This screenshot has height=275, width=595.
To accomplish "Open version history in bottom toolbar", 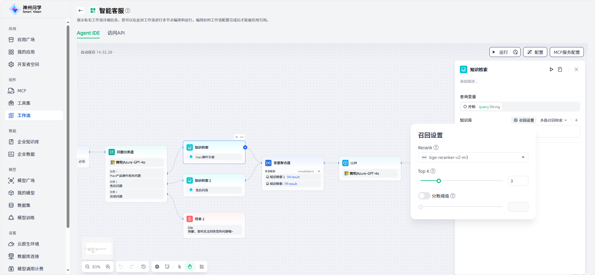I will (143, 267).
